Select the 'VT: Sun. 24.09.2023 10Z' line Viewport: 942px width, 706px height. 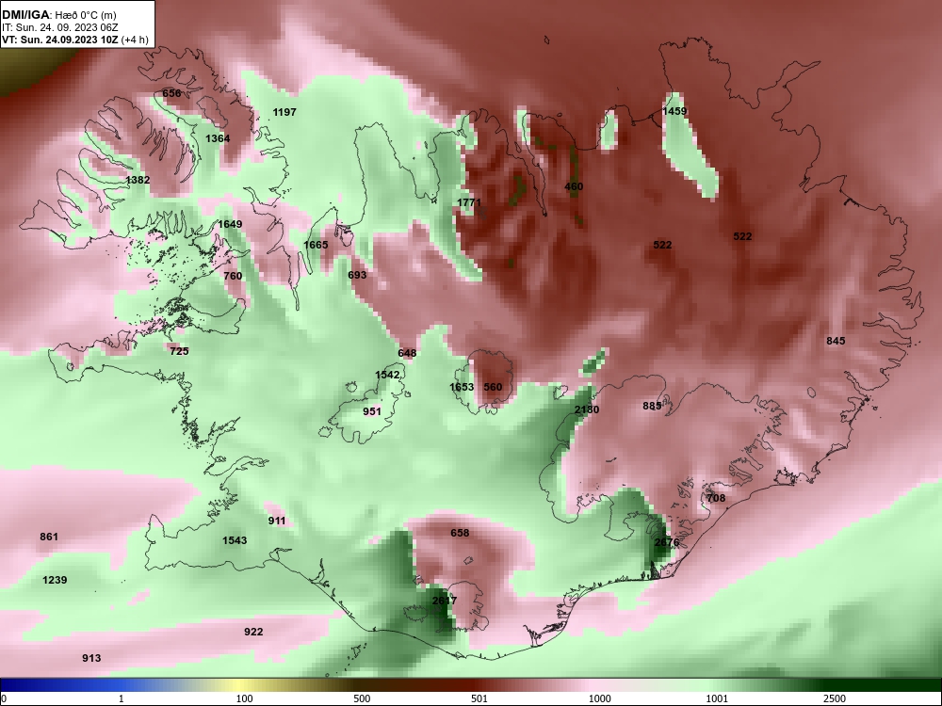(60, 40)
